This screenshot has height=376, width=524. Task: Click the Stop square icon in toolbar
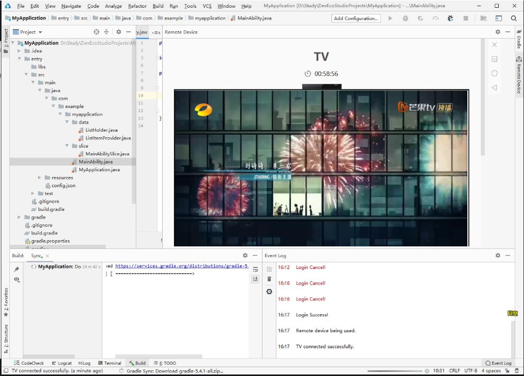tap(465, 19)
